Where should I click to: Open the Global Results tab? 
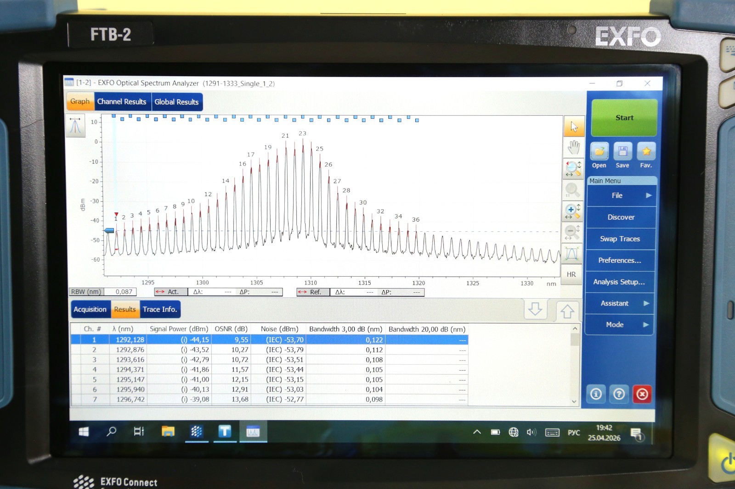tap(176, 102)
